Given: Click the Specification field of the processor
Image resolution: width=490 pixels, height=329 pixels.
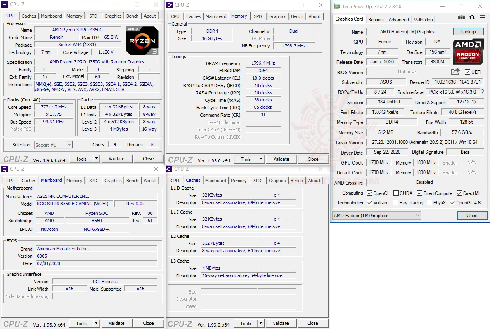Looking at the screenshot, I should point(97,62).
